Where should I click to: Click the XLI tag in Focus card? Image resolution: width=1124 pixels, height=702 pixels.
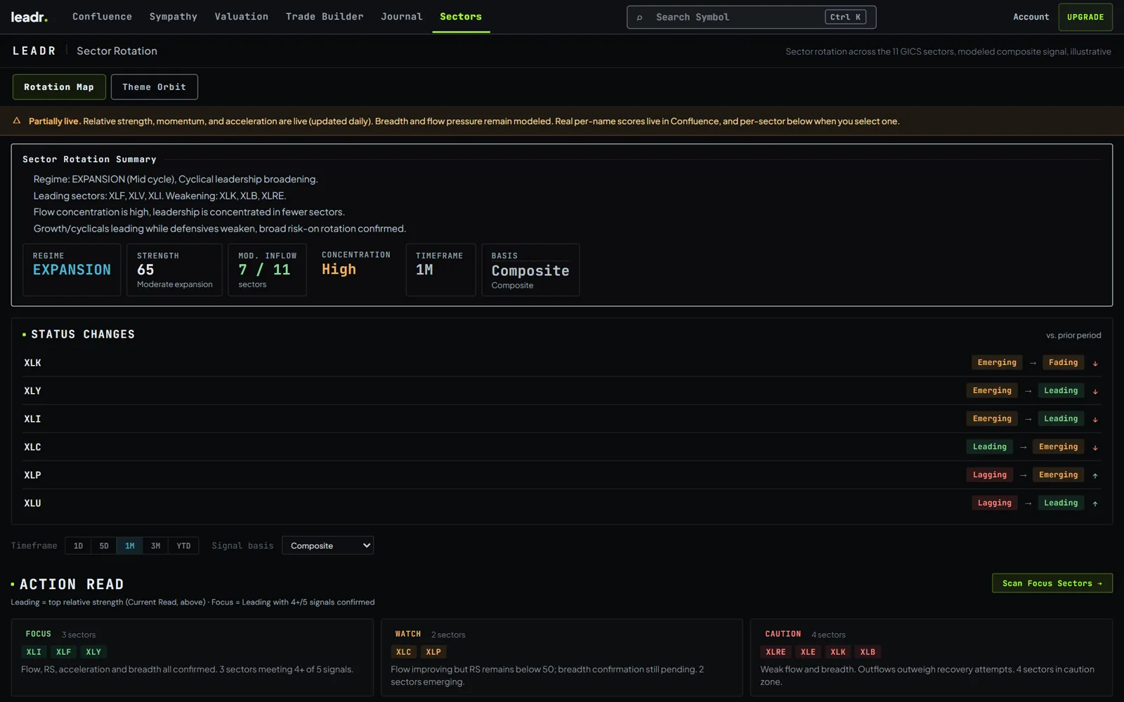34,652
